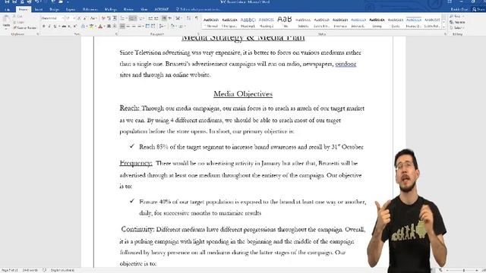
Task: Click the Numbering list button
Action: (x=132, y=18)
